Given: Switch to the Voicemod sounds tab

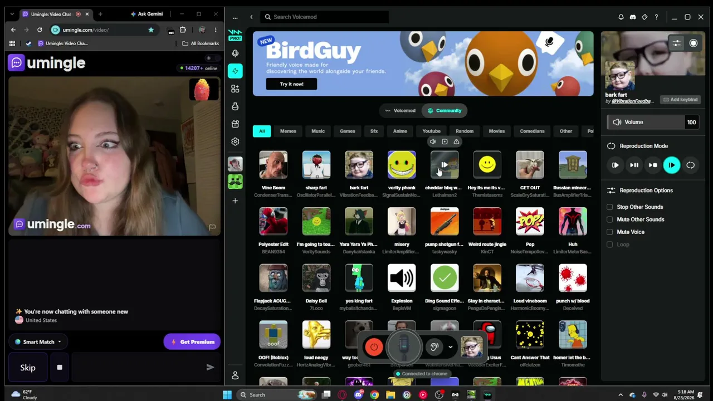Looking at the screenshot, I should click(x=401, y=111).
